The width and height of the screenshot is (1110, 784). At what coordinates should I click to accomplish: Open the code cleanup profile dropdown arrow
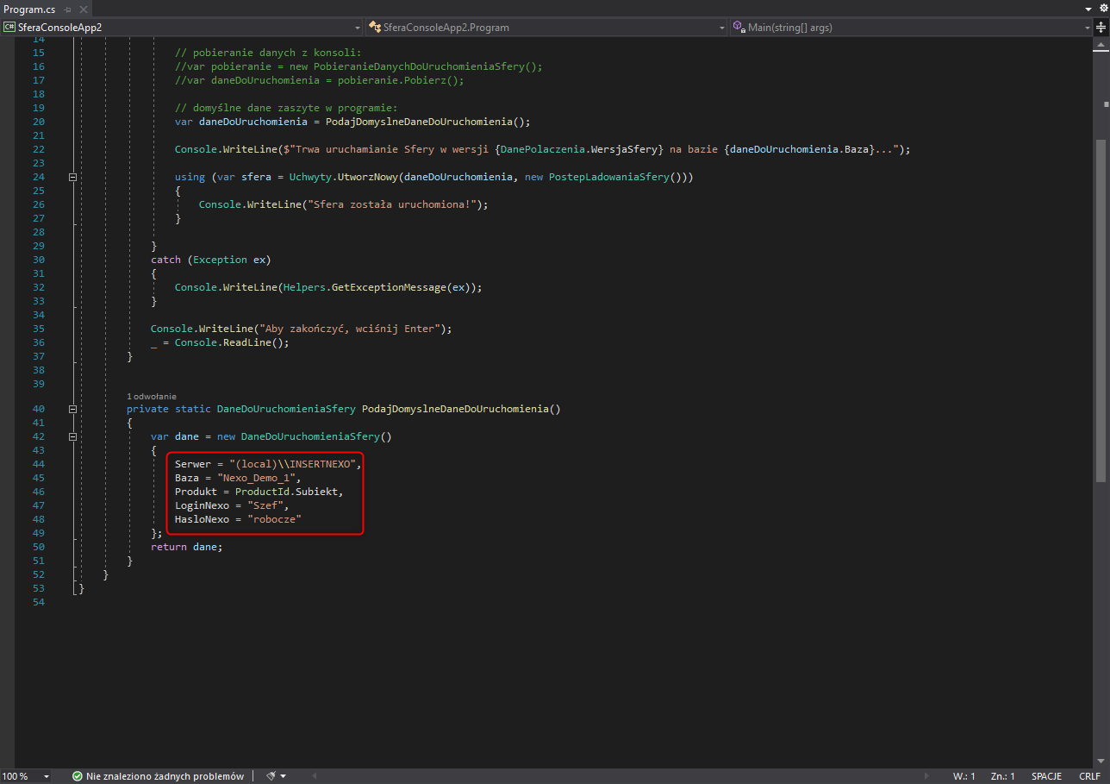coord(284,776)
